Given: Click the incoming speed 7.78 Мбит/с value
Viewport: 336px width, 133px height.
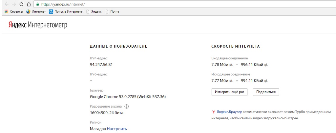Looking at the screenshot, I should pyautogui.click(x=222, y=65).
